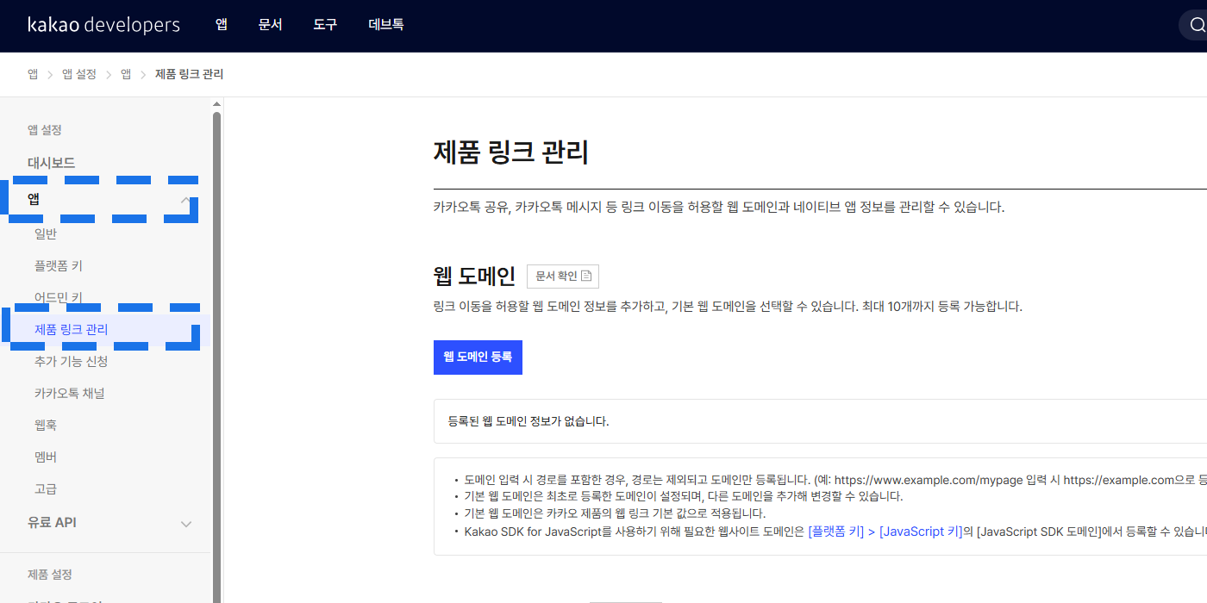The image size is (1207, 603).
Task: Open 플랫폼 키 sidebar item
Action: 59,266
